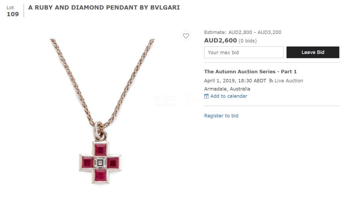Click the Lot label text

point(10,8)
